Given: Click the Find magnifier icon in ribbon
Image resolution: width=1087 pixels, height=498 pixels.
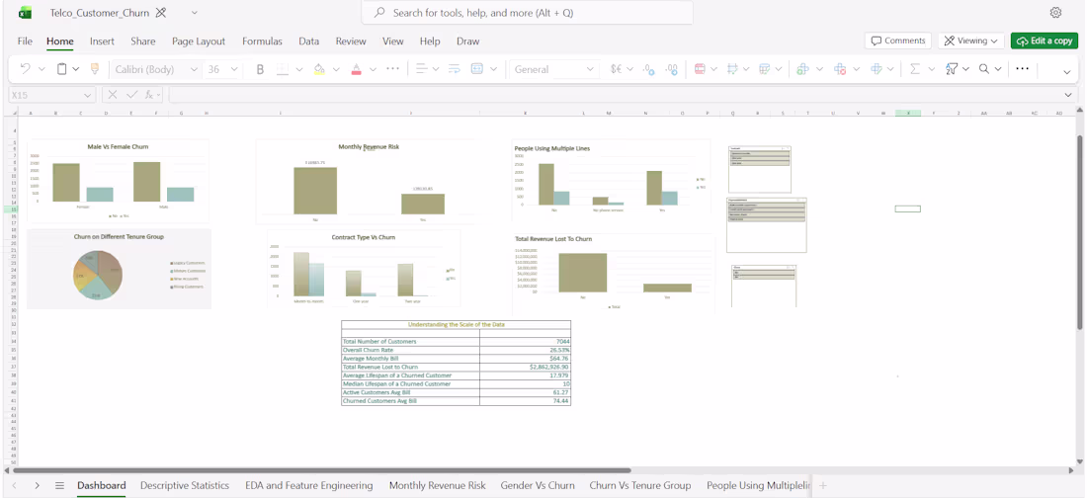Looking at the screenshot, I should click(983, 69).
